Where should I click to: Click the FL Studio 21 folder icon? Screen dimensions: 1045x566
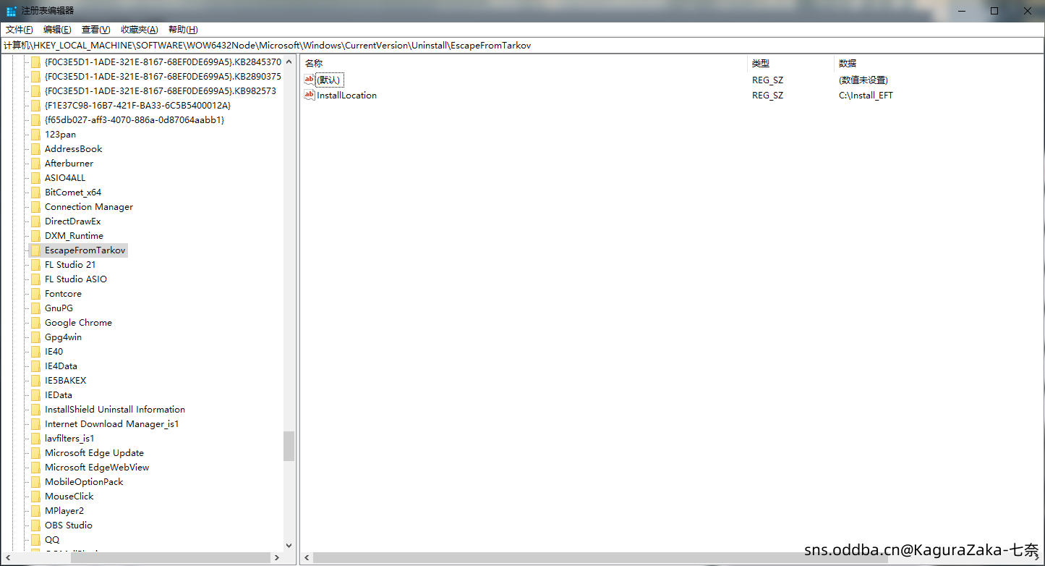coord(35,265)
